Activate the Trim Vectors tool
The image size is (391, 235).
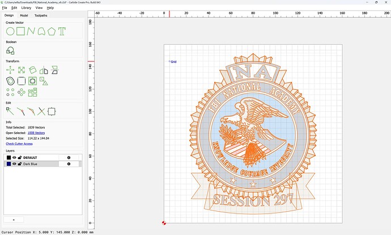(x=21, y=111)
